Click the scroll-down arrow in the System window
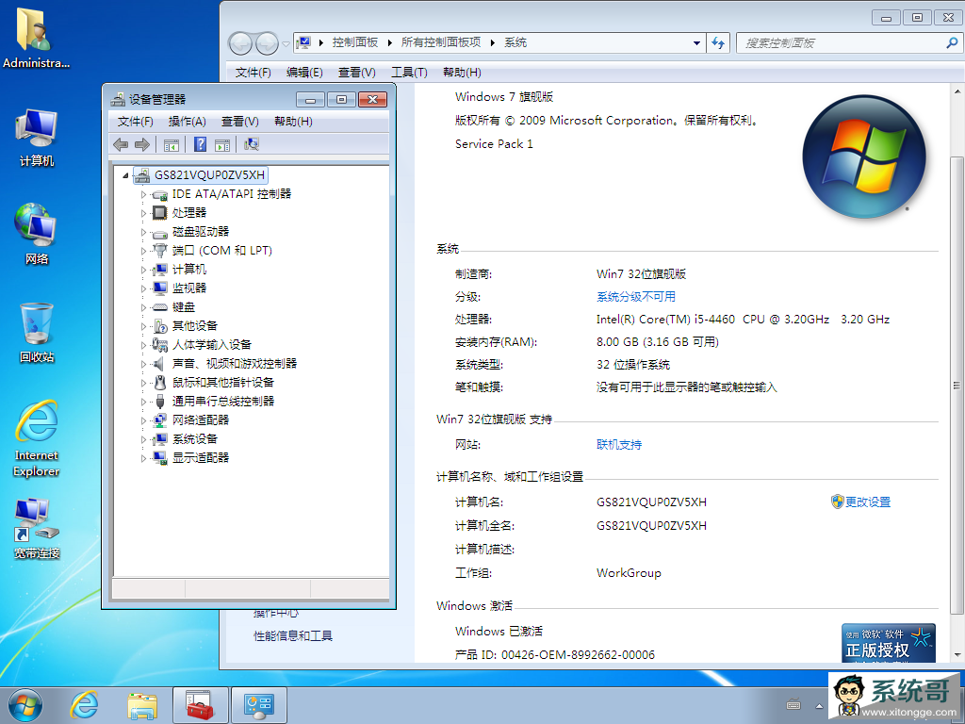Screen dimensions: 965x724 click(x=957, y=655)
